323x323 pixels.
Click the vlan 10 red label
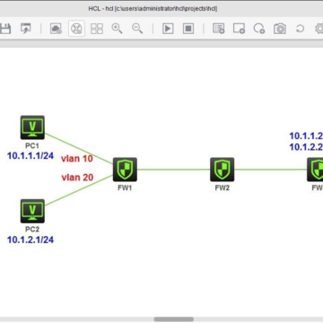77,159
